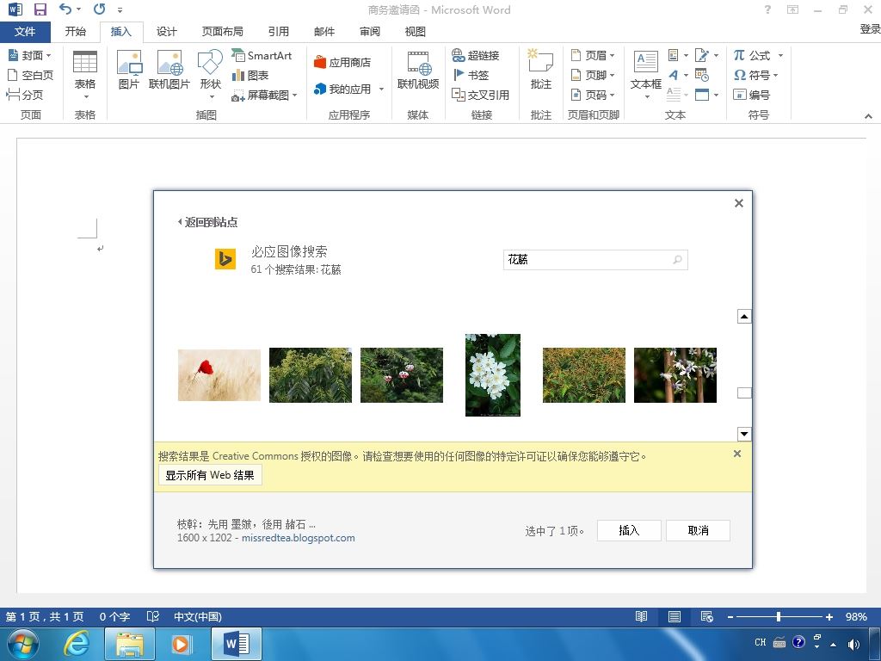This screenshot has height=661, width=881.
Task: Insert a chart (图表)
Action: coord(250,75)
